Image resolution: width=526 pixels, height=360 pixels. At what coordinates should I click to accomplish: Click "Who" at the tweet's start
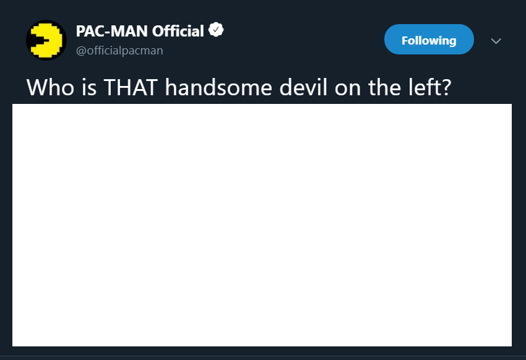[x=50, y=87]
